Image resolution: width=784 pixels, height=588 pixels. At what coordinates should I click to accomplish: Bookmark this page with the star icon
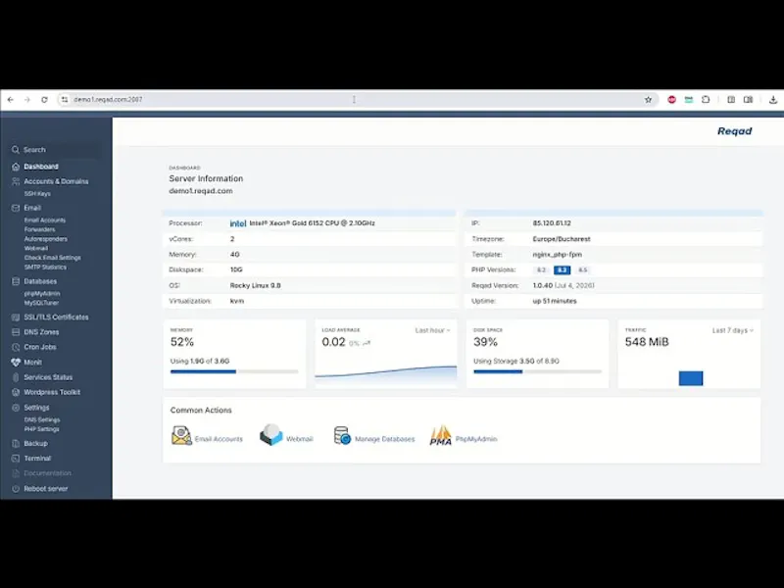pos(648,100)
